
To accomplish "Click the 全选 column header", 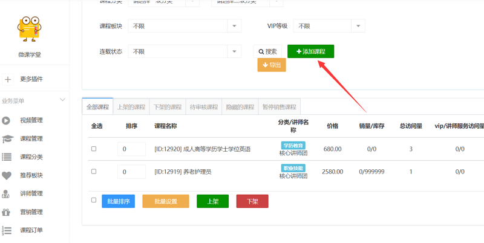I will coord(97,126).
